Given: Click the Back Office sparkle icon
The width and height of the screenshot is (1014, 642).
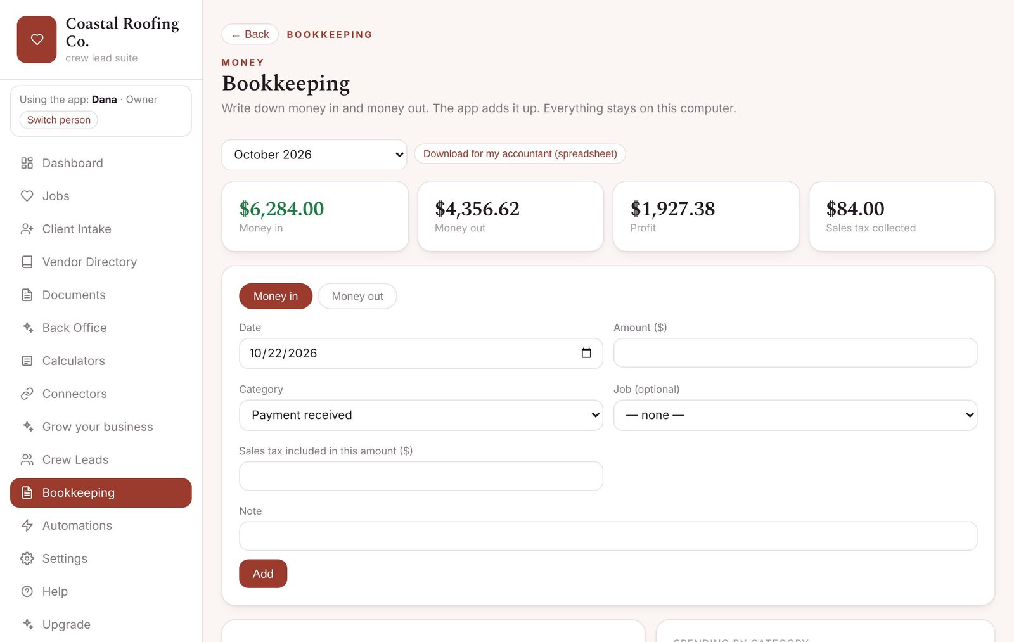Looking at the screenshot, I should pyautogui.click(x=27, y=328).
